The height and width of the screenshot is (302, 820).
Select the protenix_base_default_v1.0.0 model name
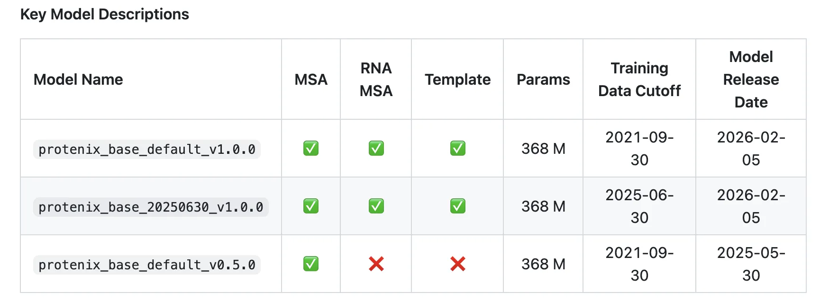tap(147, 150)
